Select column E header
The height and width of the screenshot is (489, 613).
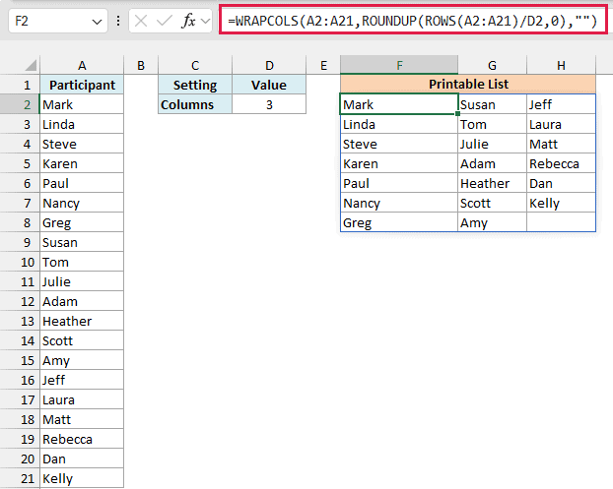pos(323,65)
